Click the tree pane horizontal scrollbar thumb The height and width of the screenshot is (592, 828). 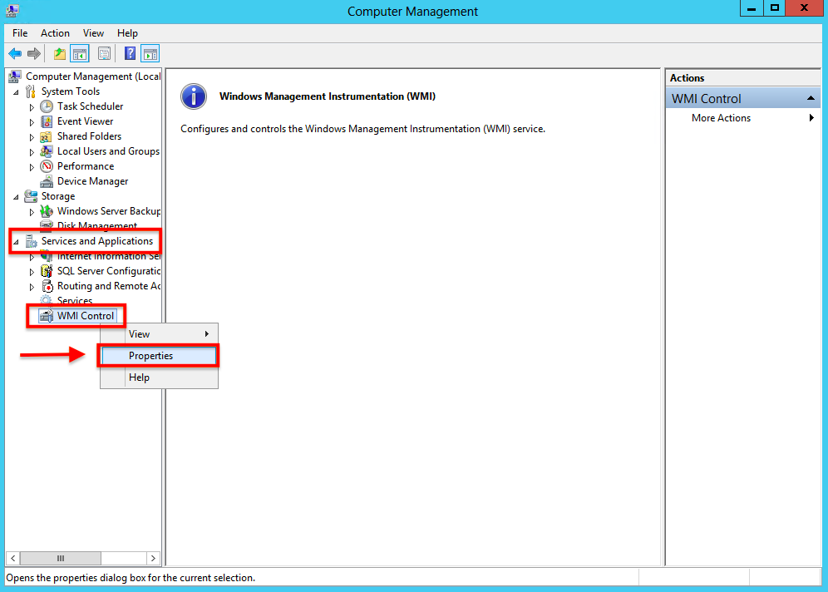point(60,558)
